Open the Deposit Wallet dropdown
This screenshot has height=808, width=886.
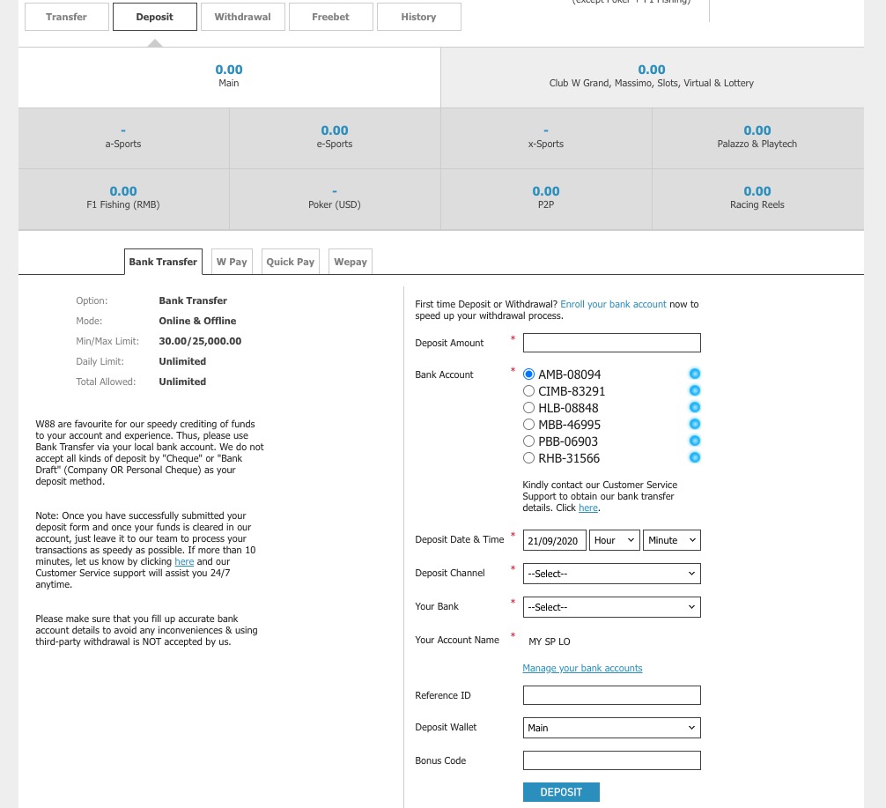pyautogui.click(x=612, y=728)
